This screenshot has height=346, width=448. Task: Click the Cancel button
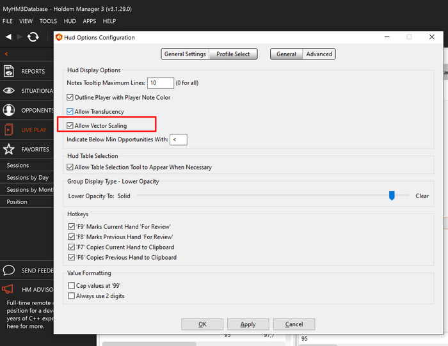coord(294,324)
